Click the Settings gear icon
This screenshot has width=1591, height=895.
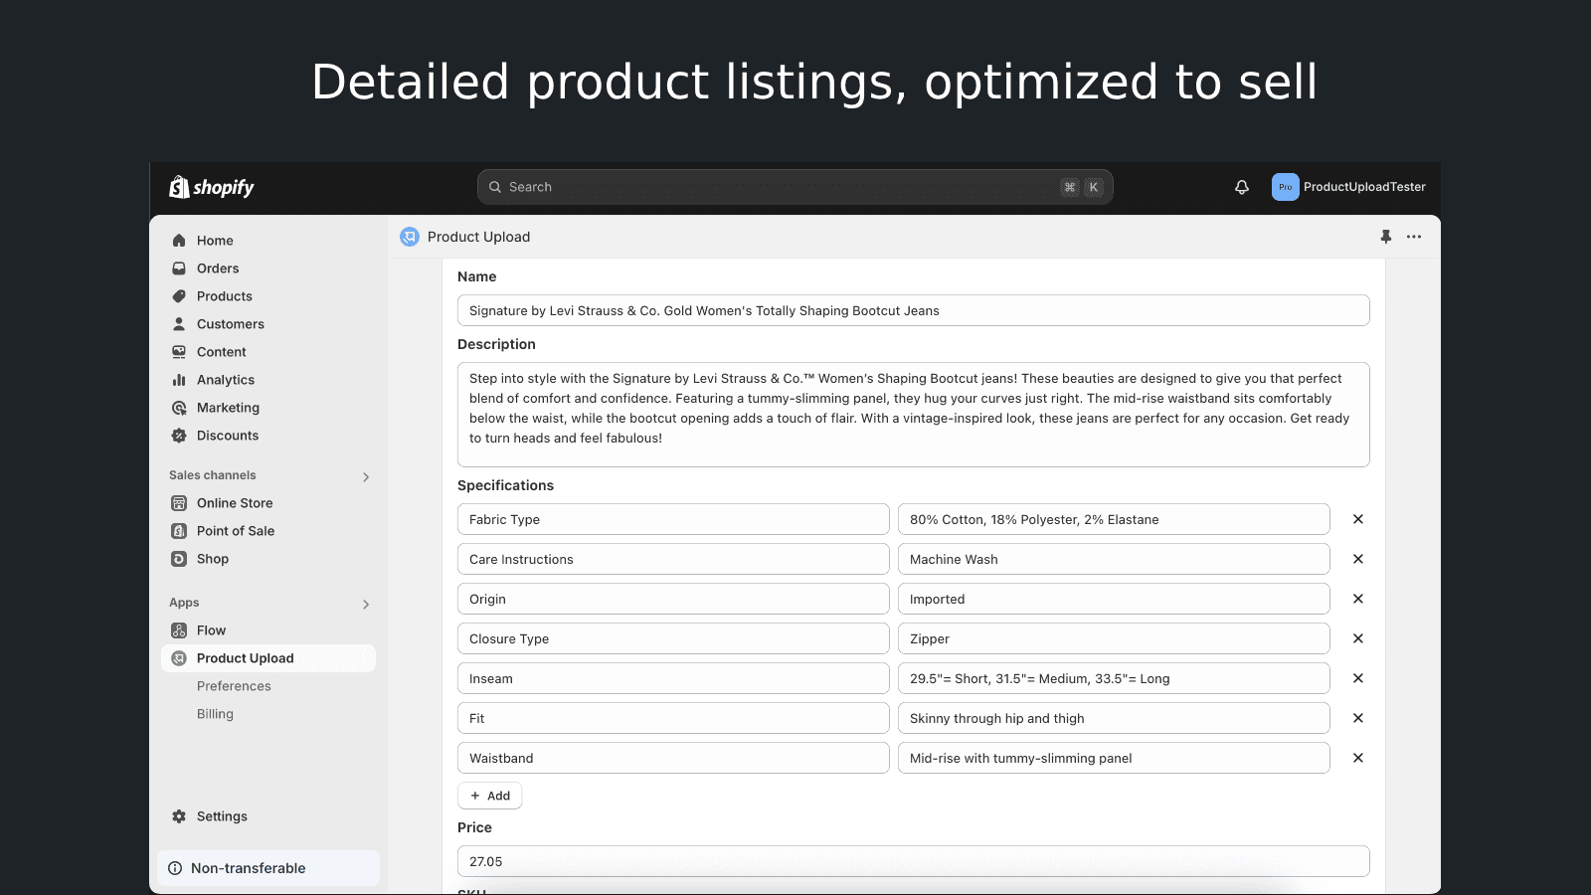pos(179,816)
